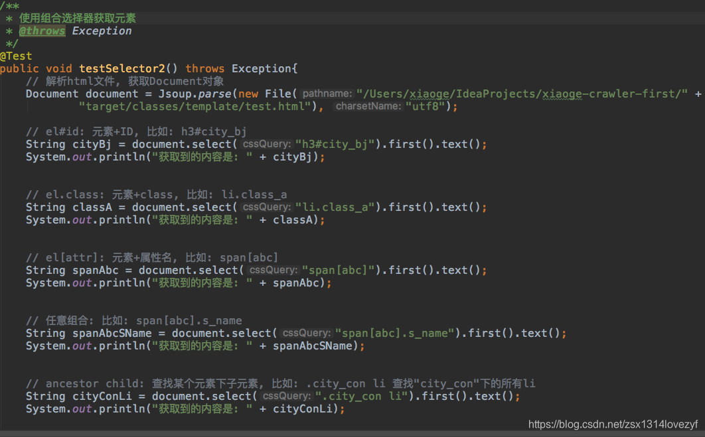Click the 'String spanAbc =' variable declaration
The image size is (705, 437).
79,270
